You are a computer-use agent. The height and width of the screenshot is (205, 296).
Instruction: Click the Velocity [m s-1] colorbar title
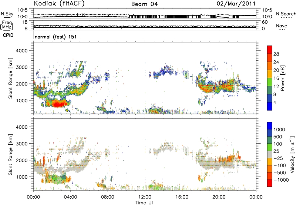[x=292, y=154]
